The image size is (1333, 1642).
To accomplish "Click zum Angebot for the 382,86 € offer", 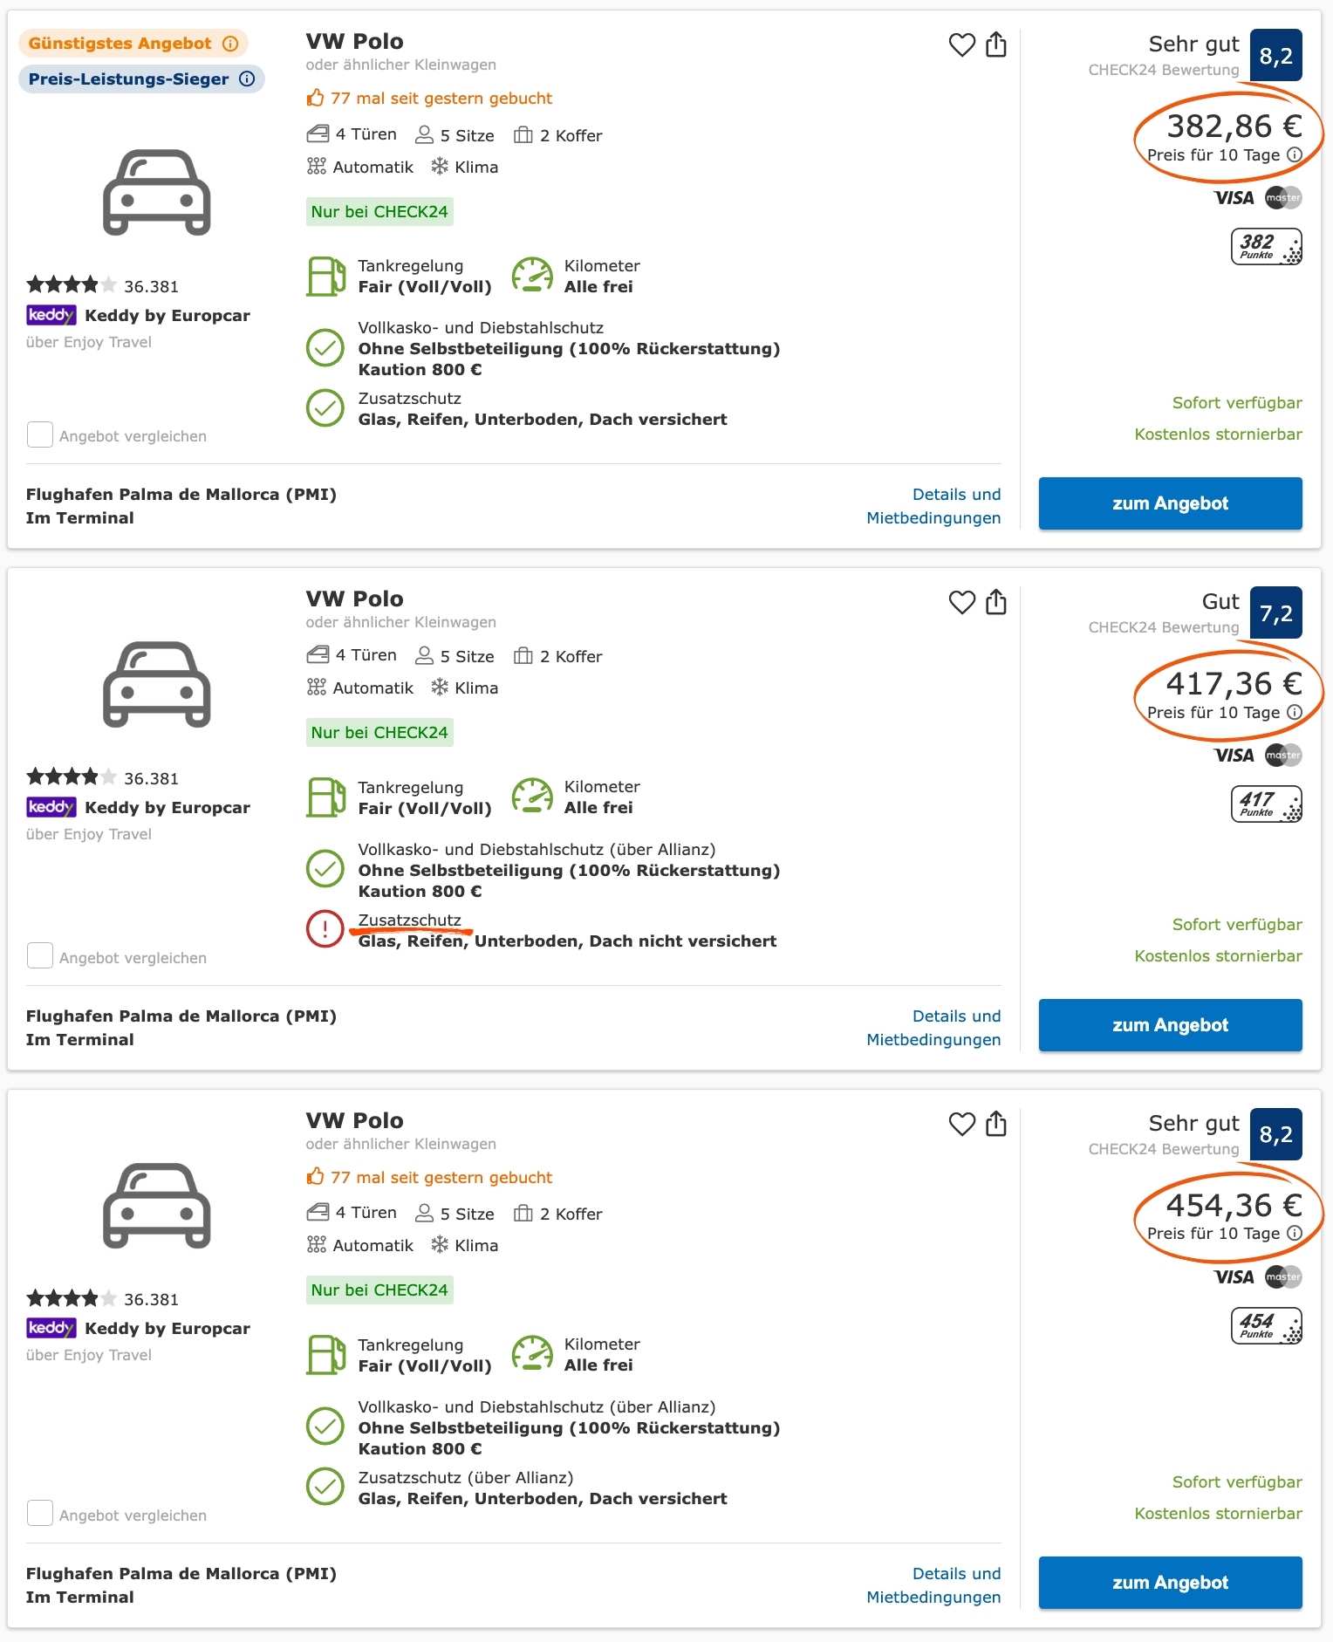I will (x=1170, y=503).
